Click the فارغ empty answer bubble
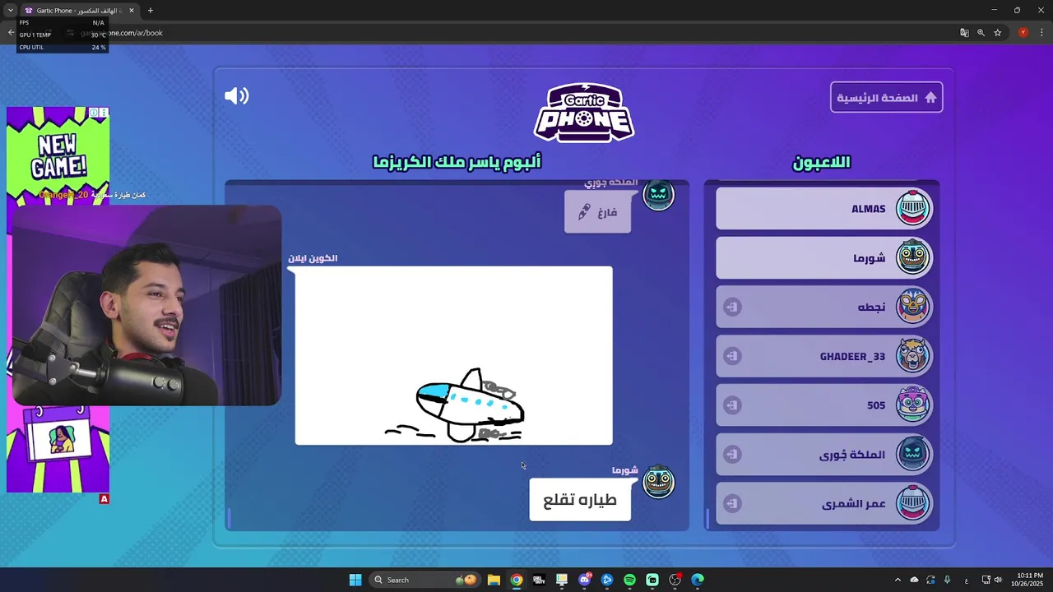This screenshot has width=1053, height=592. (598, 212)
